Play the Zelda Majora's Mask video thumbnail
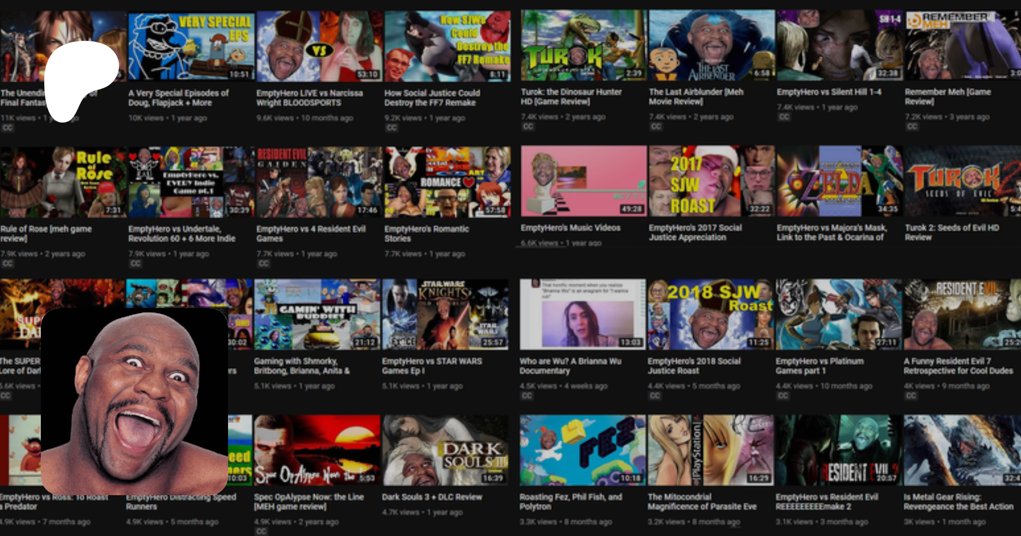 point(839,181)
